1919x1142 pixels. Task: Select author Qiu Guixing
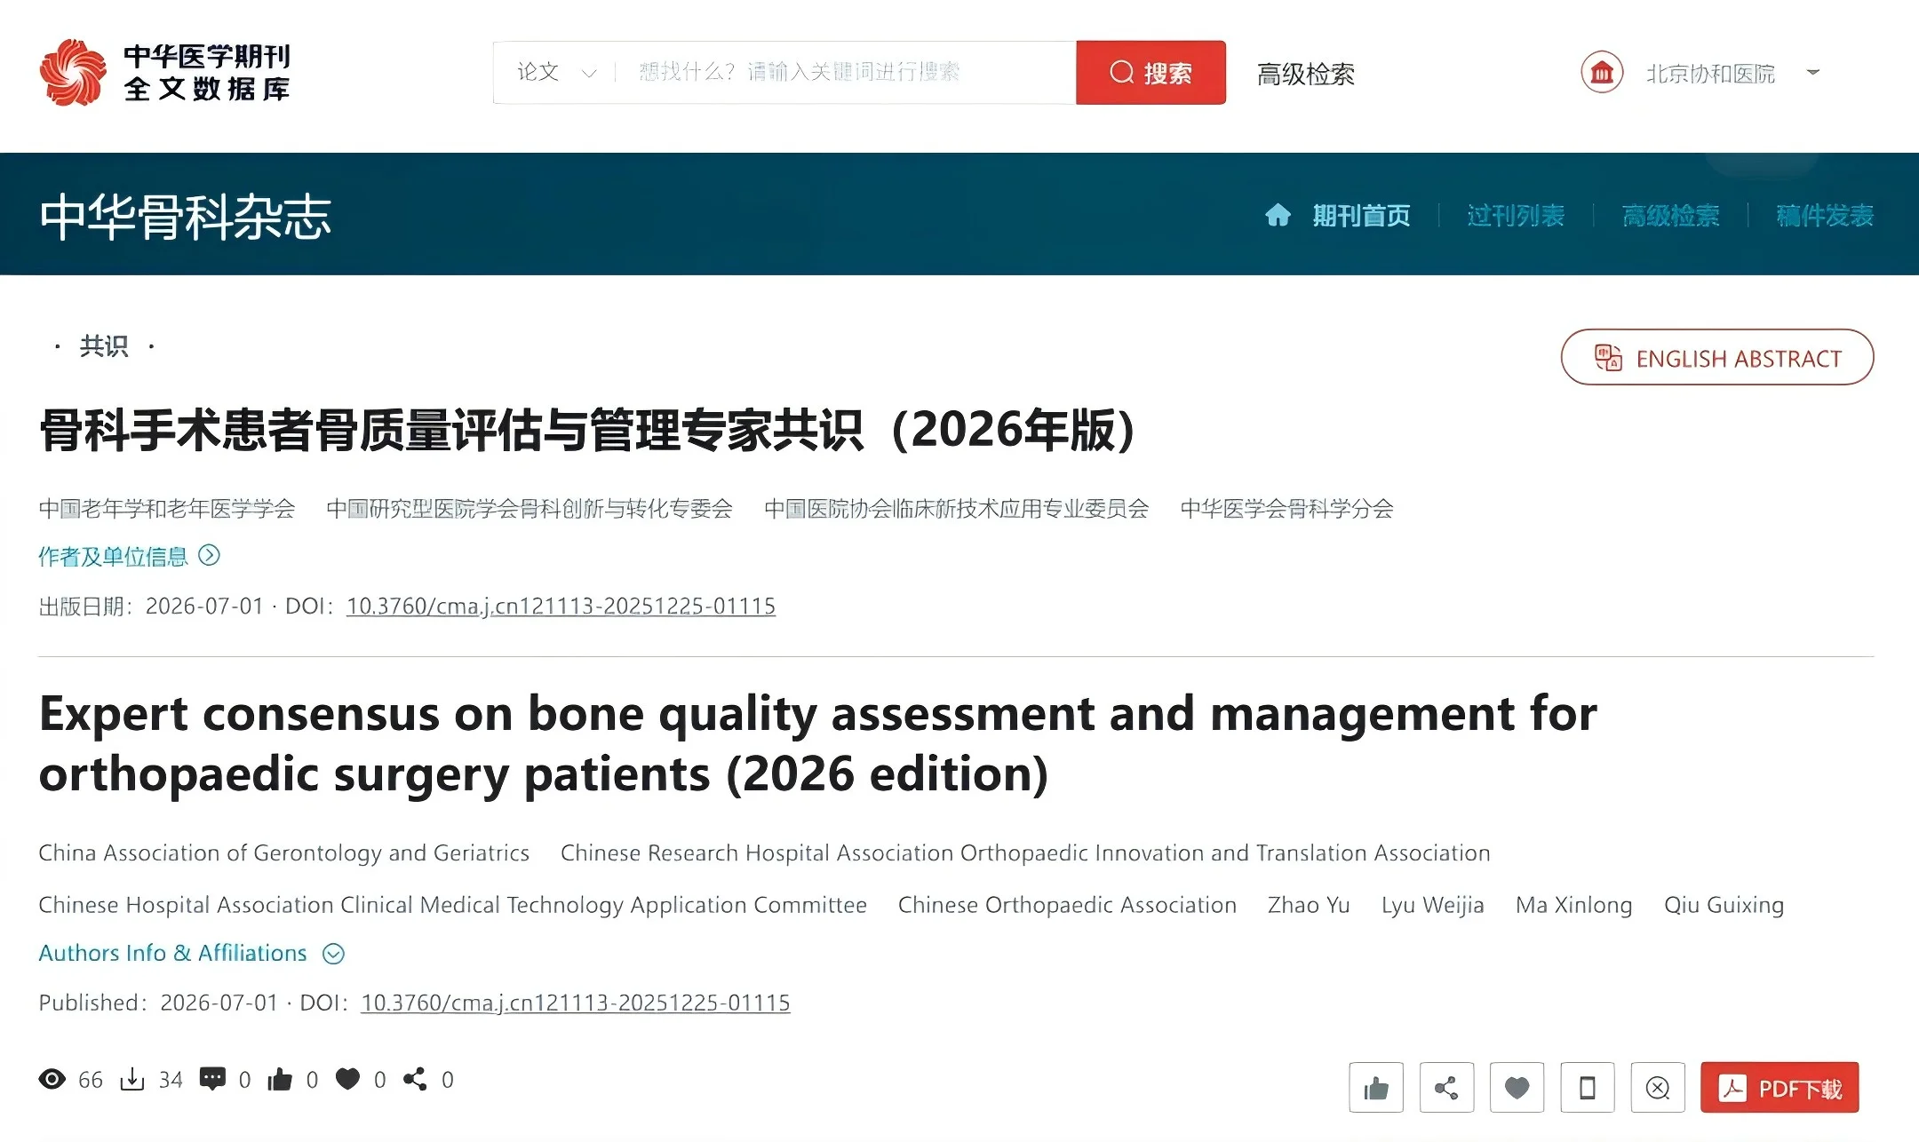pyautogui.click(x=1724, y=905)
